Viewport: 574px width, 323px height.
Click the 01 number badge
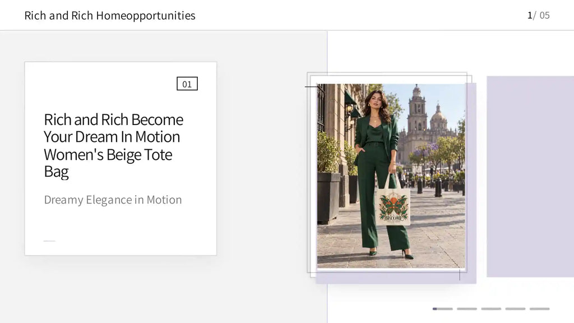pos(187,84)
